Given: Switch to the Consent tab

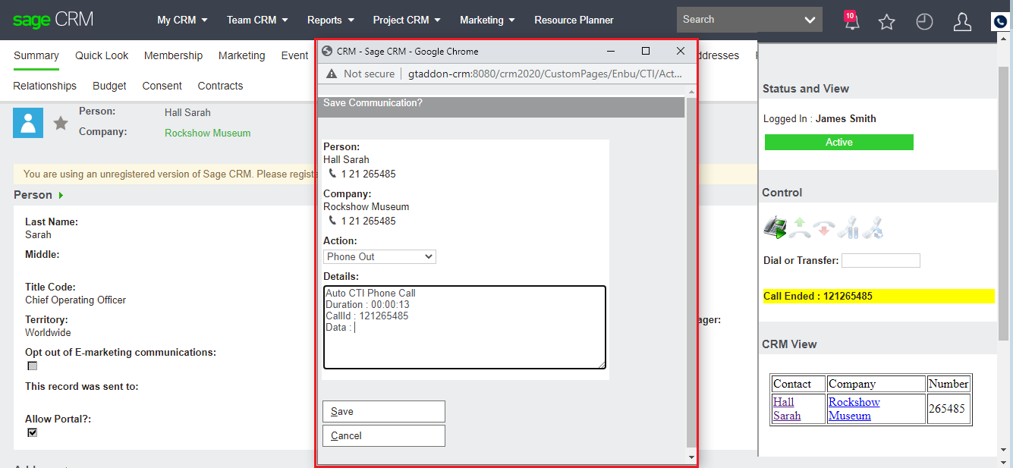Looking at the screenshot, I should pos(162,86).
